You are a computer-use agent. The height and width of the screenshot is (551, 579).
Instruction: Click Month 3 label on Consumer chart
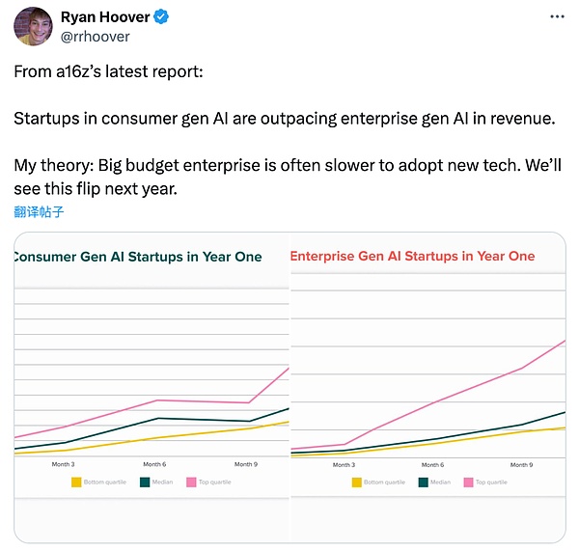click(x=63, y=464)
